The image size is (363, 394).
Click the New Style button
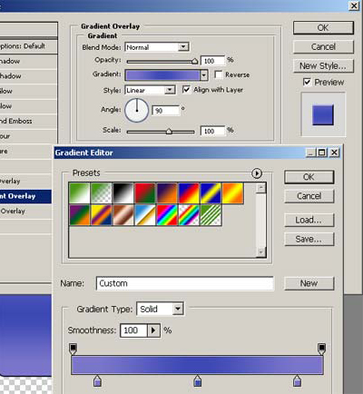tap(323, 65)
